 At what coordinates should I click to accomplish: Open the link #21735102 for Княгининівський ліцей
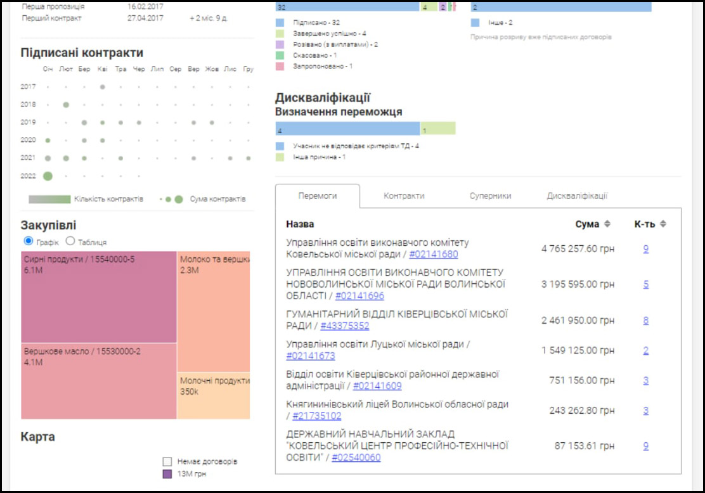click(316, 416)
